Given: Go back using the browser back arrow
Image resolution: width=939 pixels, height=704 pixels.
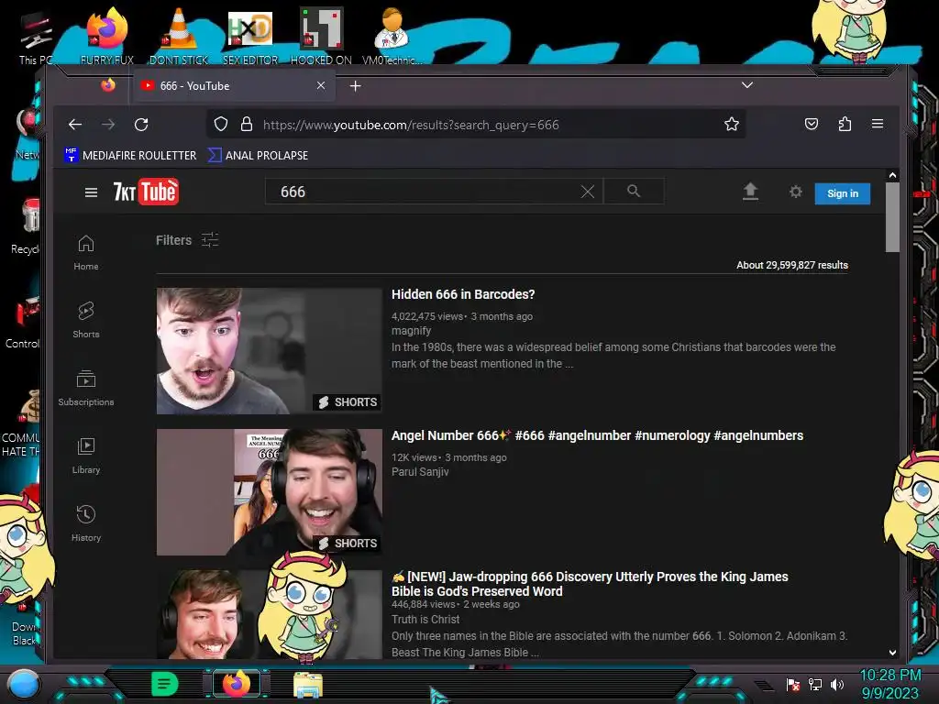Looking at the screenshot, I should tap(75, 125).
